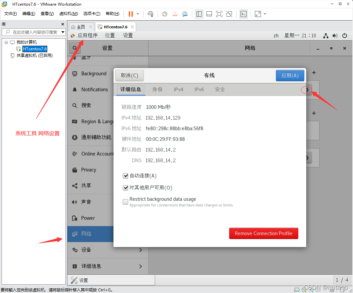Toggle the console view icon
Screen dimensions: 353x293
[244, 14]
